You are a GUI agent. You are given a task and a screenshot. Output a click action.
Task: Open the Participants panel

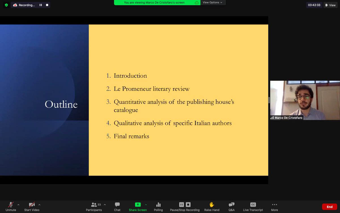[x=94, y=206]
